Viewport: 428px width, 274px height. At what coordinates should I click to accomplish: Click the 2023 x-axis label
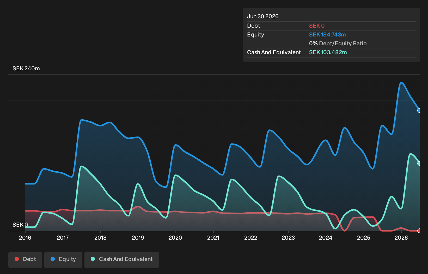click(288, 238)
